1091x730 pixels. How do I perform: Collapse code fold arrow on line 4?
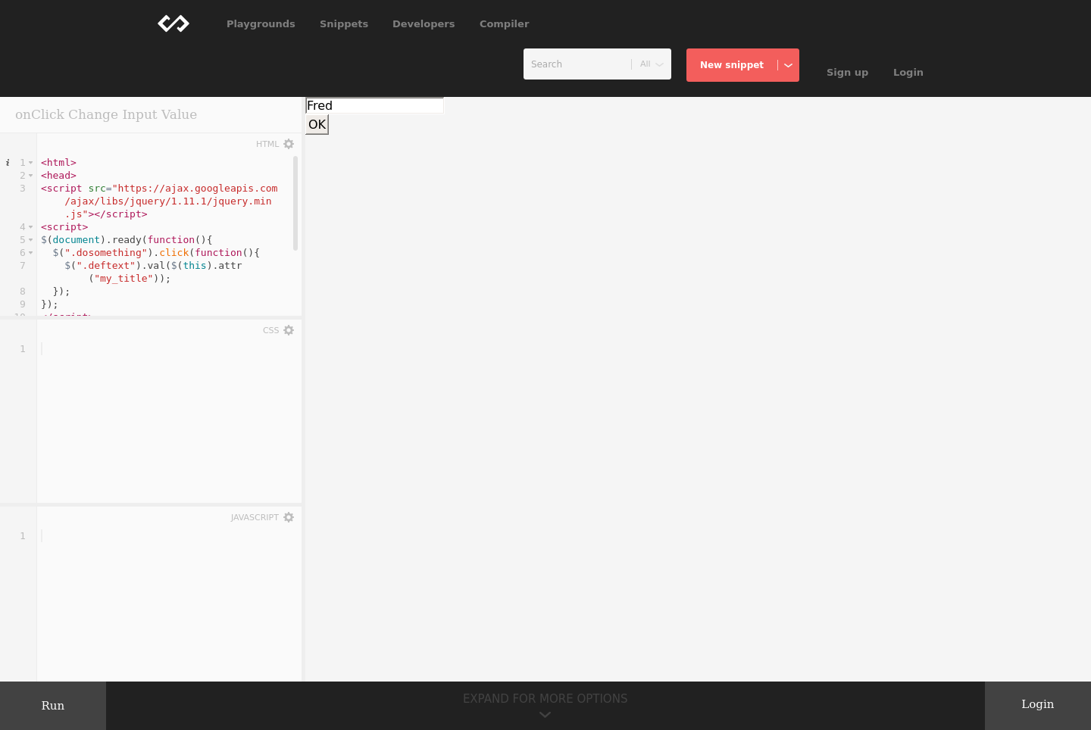(x=31, y=227)
